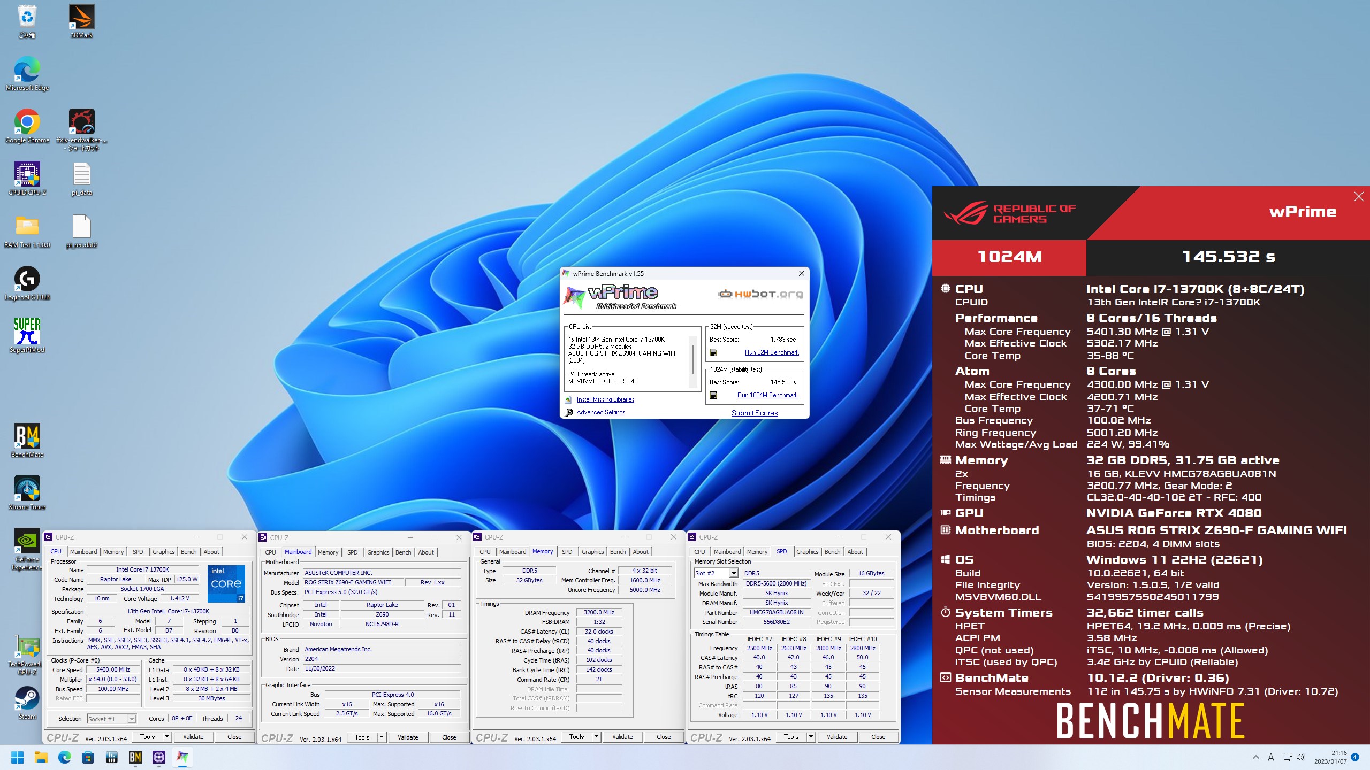Open the Install Missing Libraries link
This screenshot has height=770, width=1370.
(x=605, y=399)
